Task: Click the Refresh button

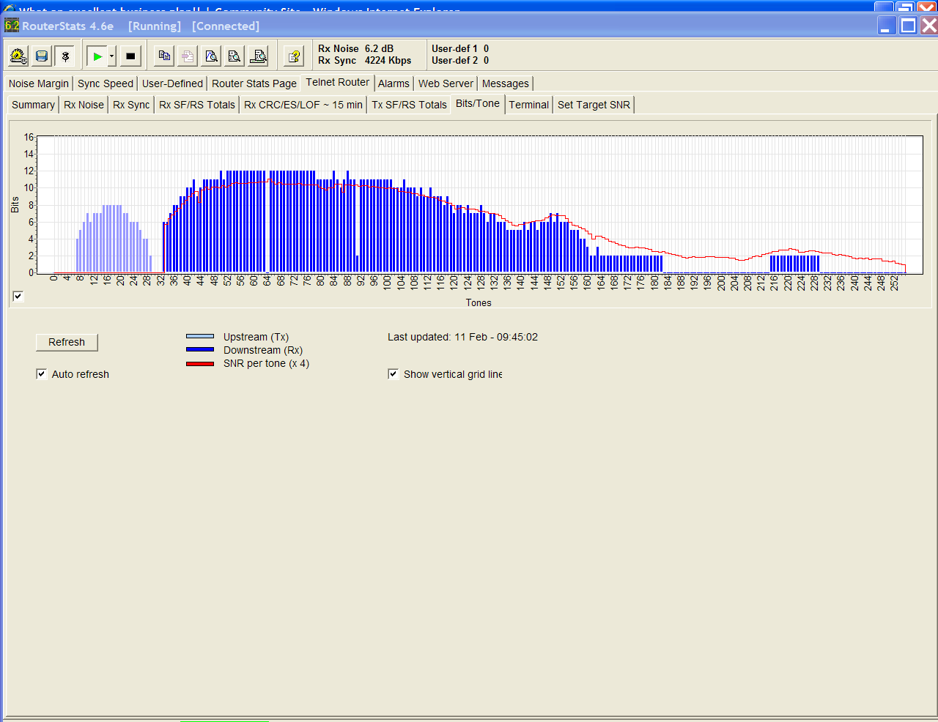Action: coord(67,342)
